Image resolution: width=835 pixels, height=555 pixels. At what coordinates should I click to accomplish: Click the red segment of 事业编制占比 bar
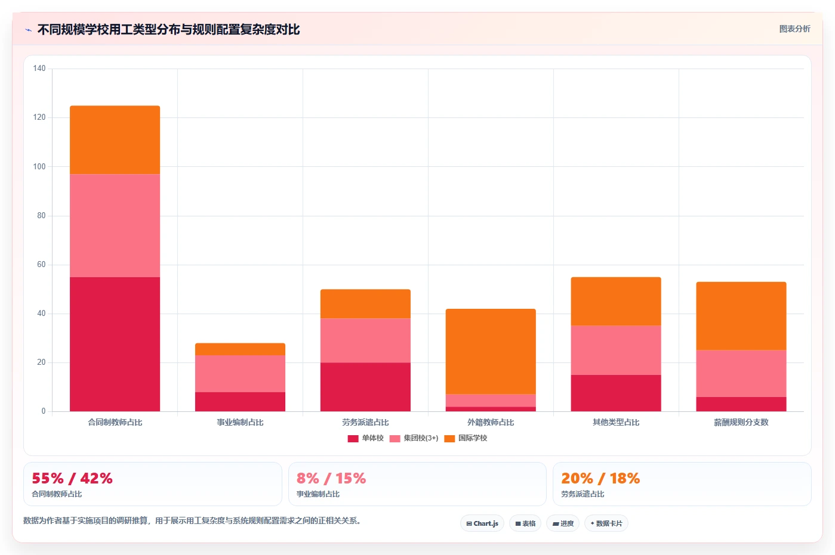[240, 401]
